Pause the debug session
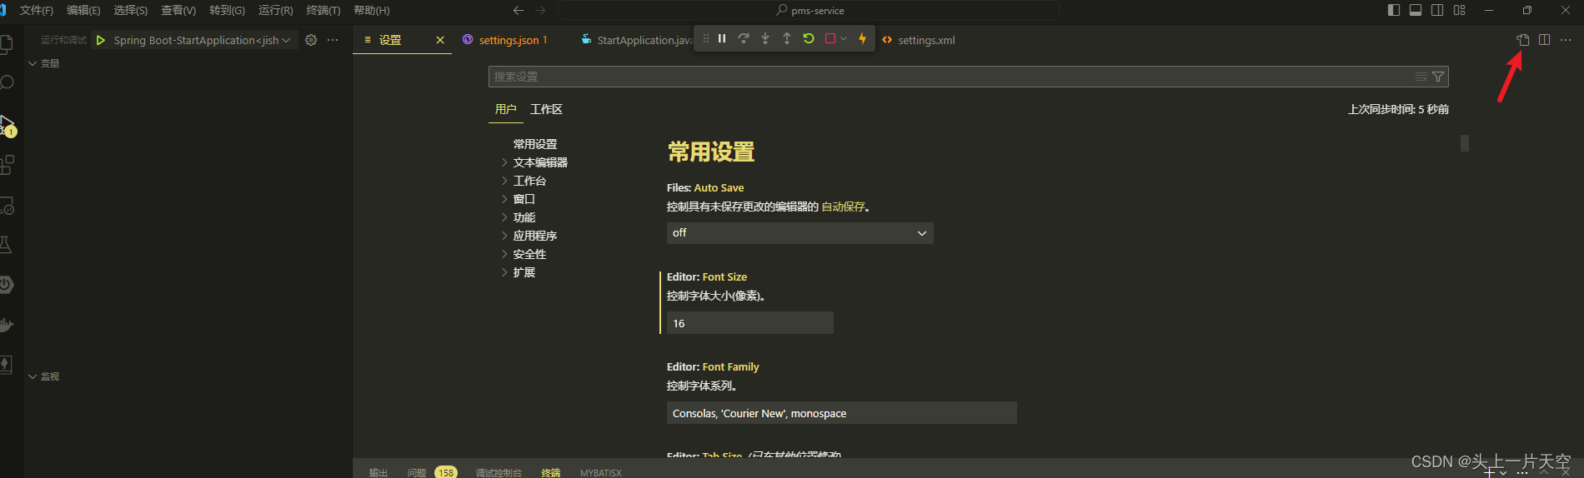The image size is (1584, 478). point(722,38)
